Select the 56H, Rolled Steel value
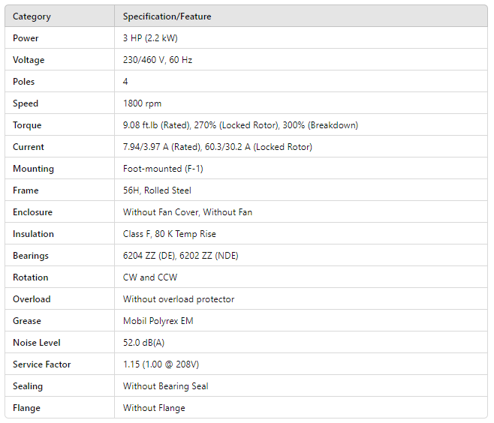The width and height of the screenshot is (494, 423). tap(157, 190)
